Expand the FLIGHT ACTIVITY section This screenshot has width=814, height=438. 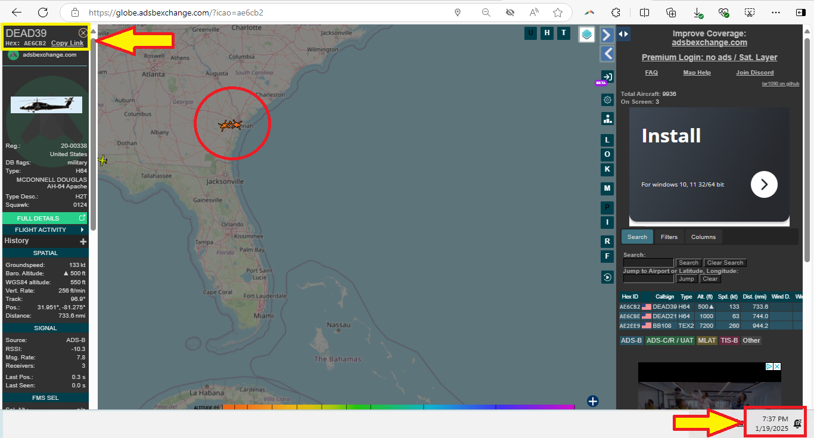pos(45,229)
